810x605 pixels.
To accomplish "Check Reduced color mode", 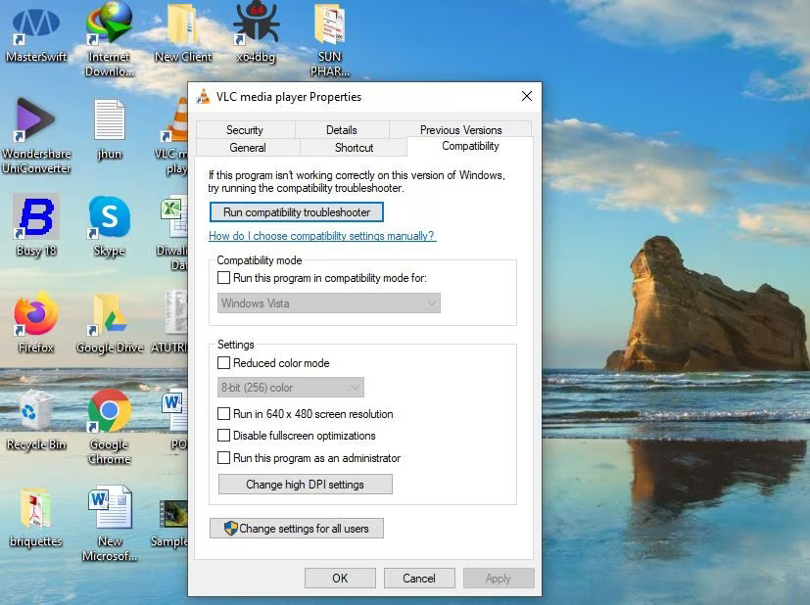I will coord(223,363).
